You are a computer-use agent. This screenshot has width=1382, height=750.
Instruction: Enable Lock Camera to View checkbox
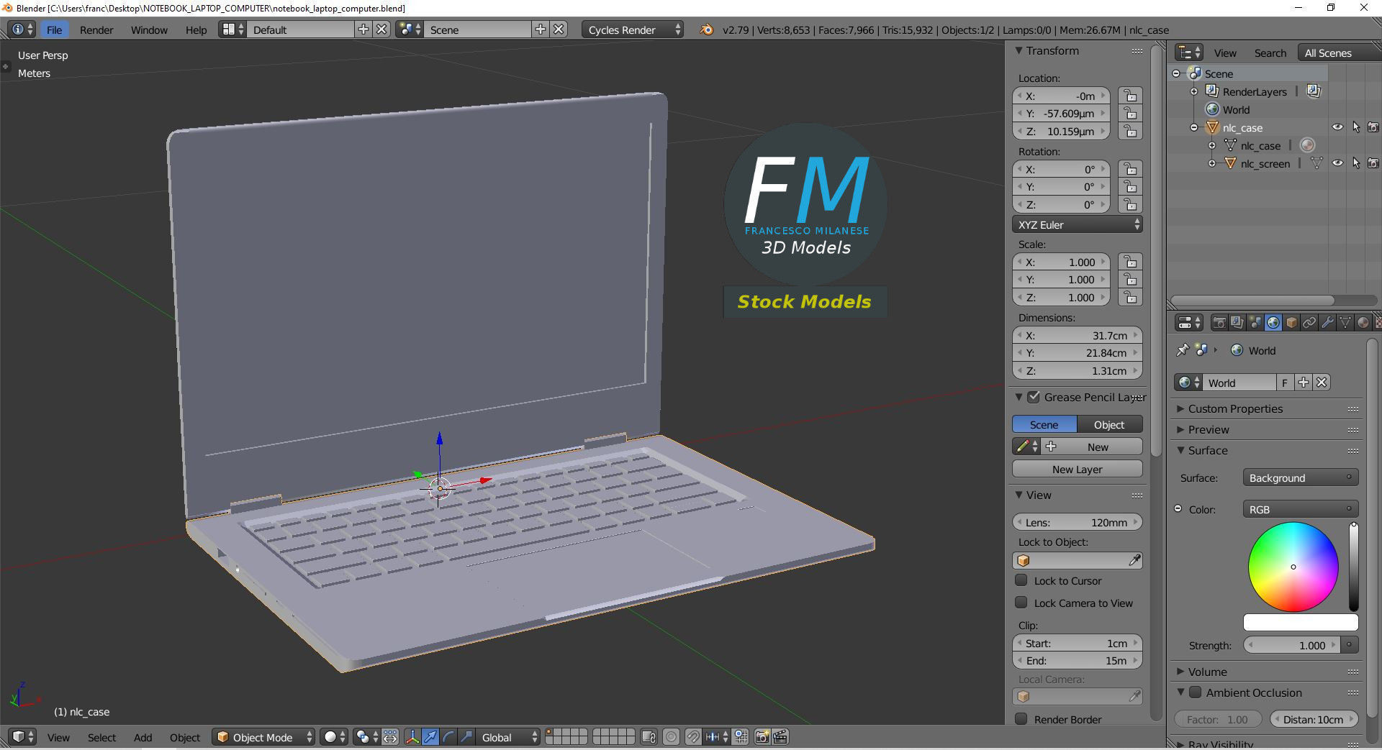pos(1021,603)
